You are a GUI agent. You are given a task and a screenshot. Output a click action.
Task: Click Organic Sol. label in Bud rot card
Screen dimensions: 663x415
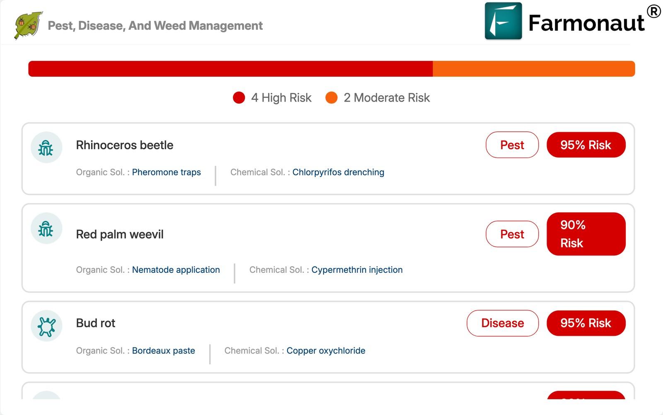click(103, 350)
